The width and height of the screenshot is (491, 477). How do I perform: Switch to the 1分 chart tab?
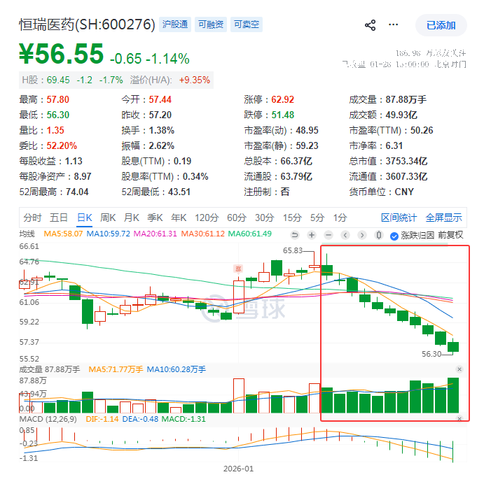(x=340, y=218)
